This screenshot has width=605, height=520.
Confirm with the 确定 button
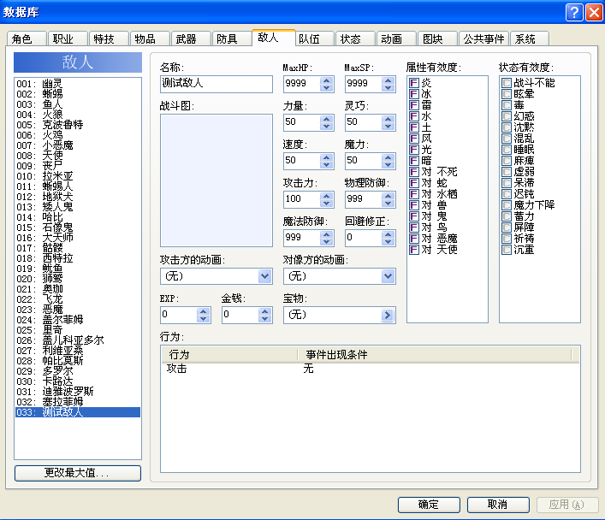coord(429,505)
